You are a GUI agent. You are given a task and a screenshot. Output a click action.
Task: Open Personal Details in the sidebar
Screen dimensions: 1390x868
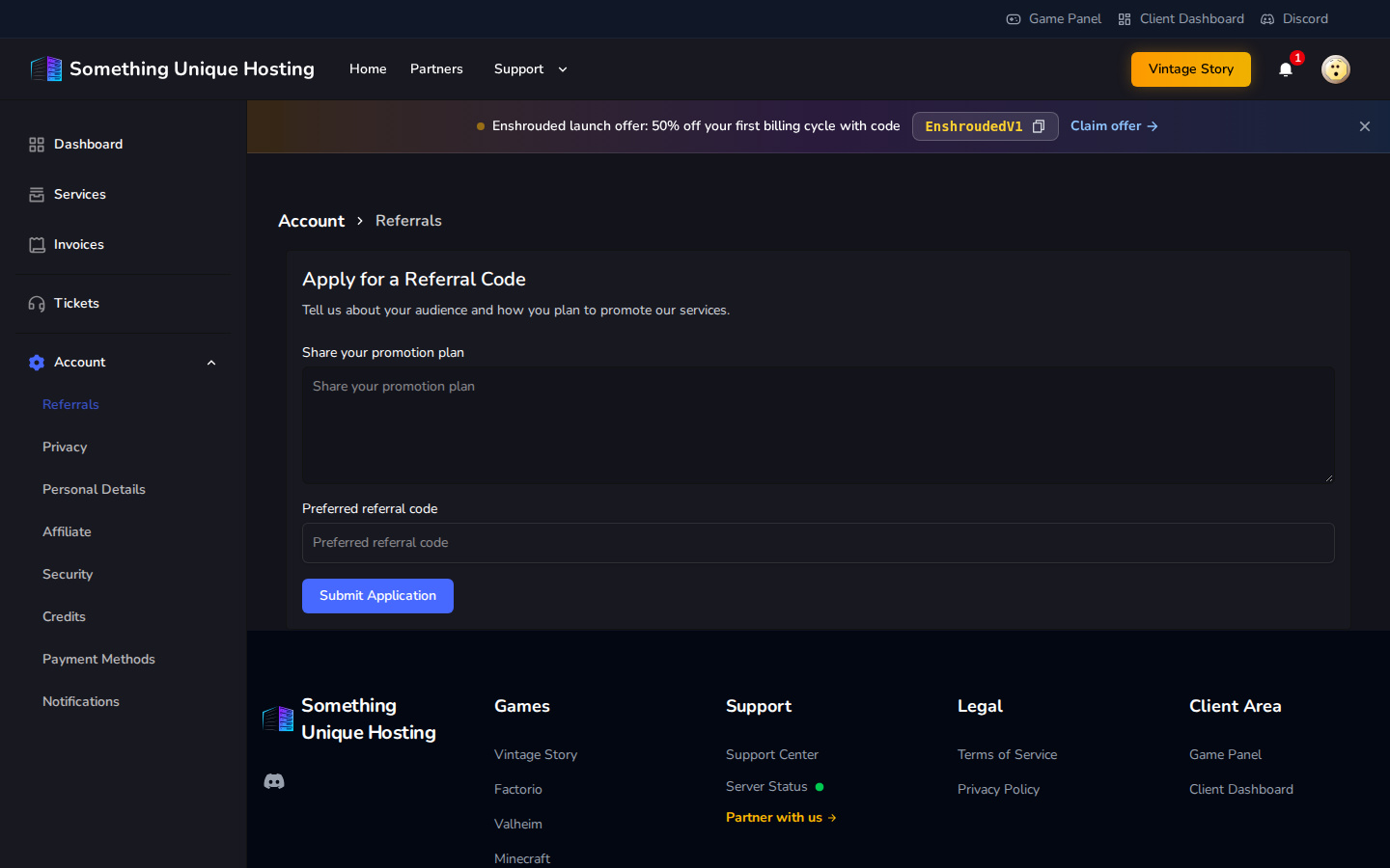pyautogui.click(x=94, y=490)
